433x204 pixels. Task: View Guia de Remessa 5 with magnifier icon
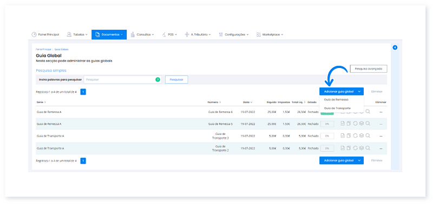(x=368, y=124)
